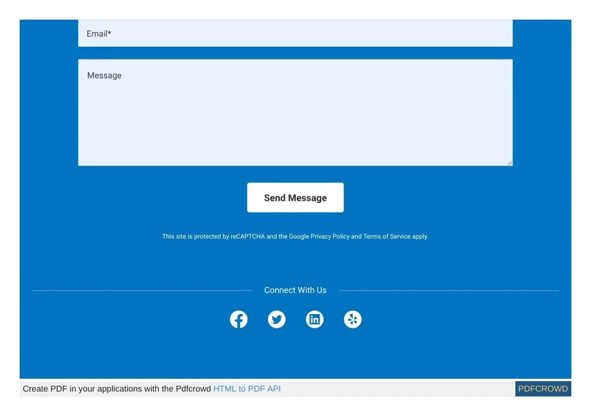Click the divider line right of Connect With Us

pos(449,290)
